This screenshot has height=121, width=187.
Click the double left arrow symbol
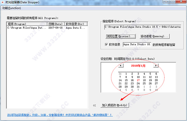click(94, 105)
